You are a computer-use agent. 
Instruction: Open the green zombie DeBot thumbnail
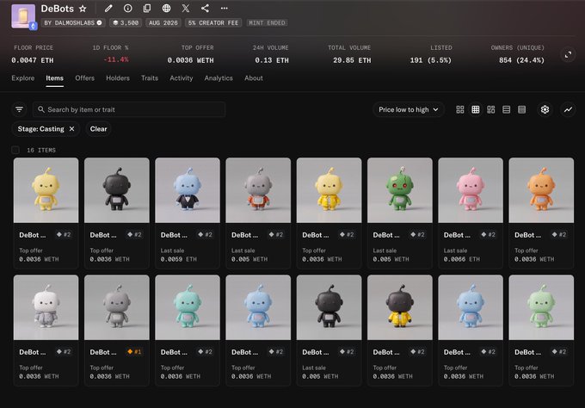coord(399,190)
